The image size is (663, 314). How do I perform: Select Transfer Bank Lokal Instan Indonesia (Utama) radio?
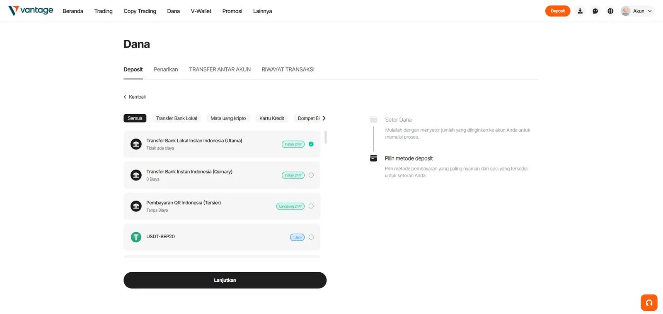pos(311,144)
